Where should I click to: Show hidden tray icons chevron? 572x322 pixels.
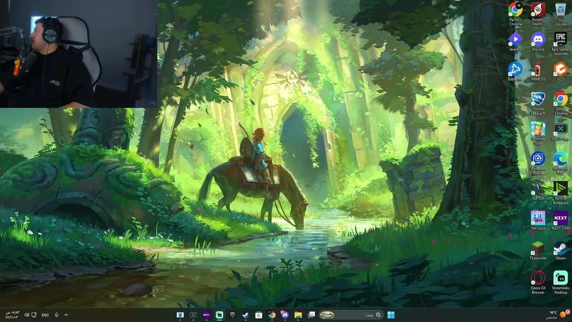click(x=66, y=315)
